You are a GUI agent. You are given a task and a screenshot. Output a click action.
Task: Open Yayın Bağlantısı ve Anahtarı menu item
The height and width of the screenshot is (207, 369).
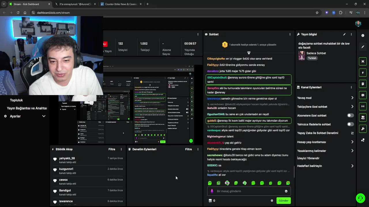27,108
